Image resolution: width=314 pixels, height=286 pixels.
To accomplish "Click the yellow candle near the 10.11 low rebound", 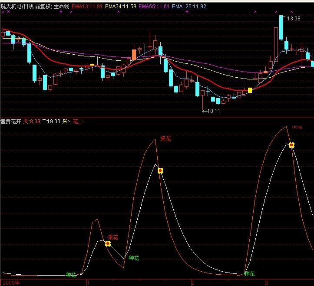I will pos(250,90).
